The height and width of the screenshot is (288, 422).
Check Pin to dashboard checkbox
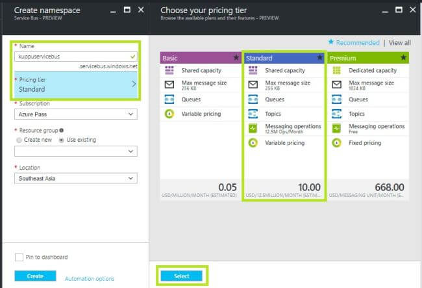[x=19, y=257]
